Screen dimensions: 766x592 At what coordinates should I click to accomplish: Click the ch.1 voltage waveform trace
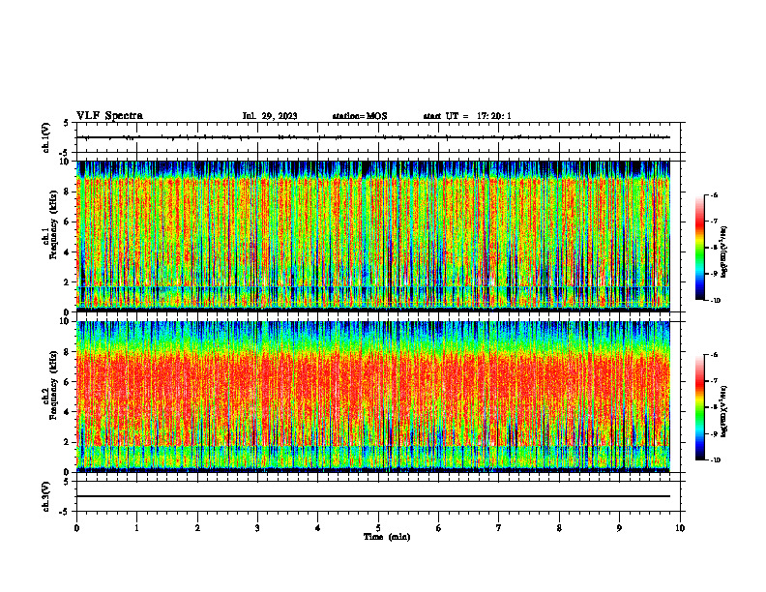[x=373, y=137]
